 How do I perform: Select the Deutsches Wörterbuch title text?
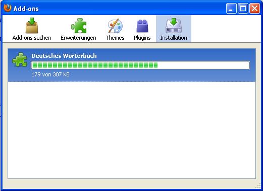coord(64,56)
